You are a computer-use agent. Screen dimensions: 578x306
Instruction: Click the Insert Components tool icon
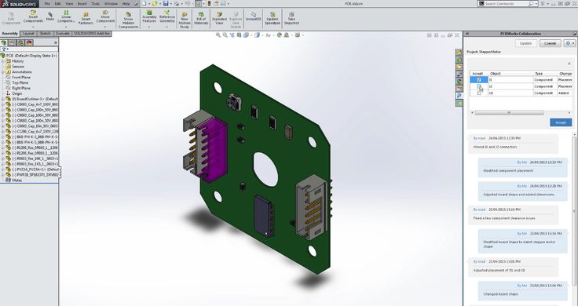coord(33,13)
